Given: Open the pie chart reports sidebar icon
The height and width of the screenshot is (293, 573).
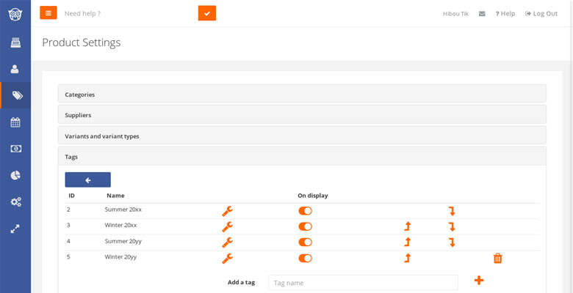Looking at the screenshot, I should click(x=15, y=175).
